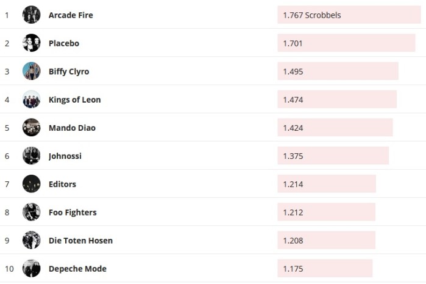Viewport: 426px width, 284px height.
Task: Select the Foo Fighters avatar image
Action: [x=31, y=212]
